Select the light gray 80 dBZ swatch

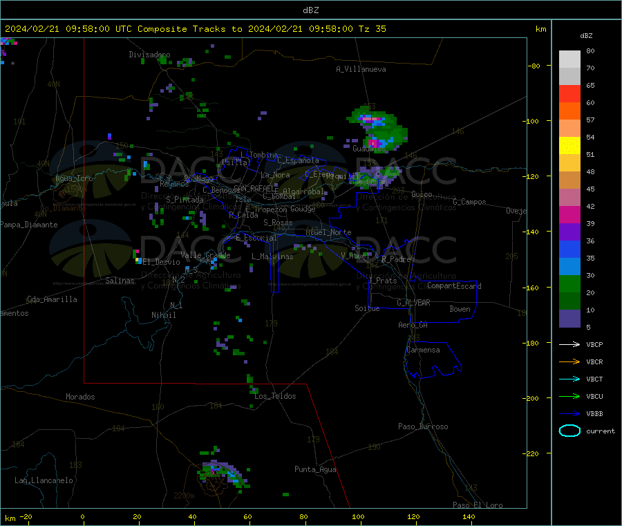(569, 59)
